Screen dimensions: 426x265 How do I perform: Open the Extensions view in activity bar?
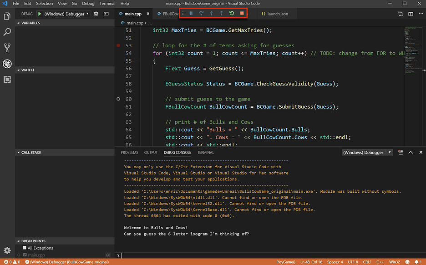(7, 80)
